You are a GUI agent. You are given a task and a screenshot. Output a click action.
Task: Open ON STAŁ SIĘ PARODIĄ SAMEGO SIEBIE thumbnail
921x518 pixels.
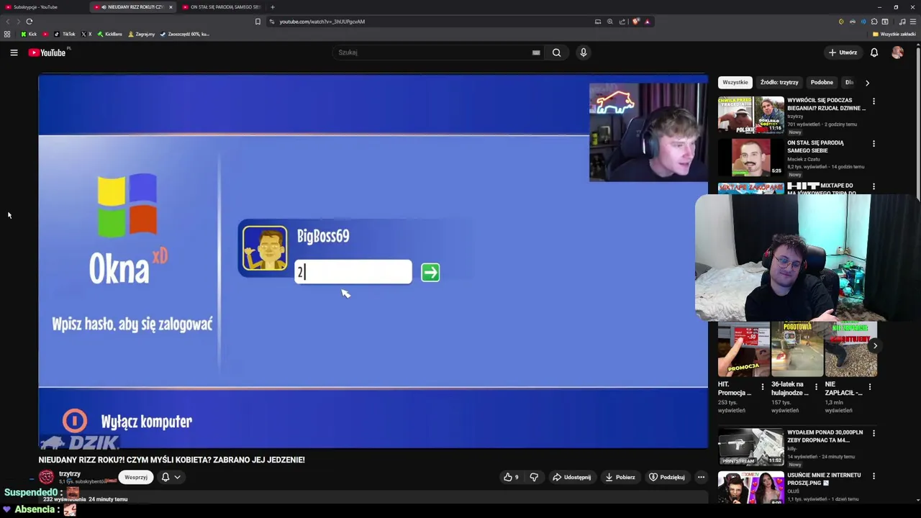point(751,158)
